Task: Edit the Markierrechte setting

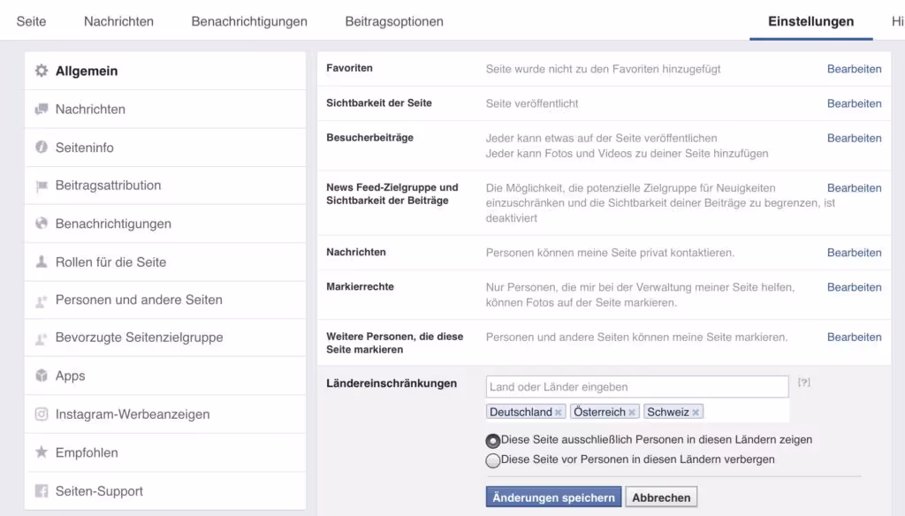Action: pos(855,287)
